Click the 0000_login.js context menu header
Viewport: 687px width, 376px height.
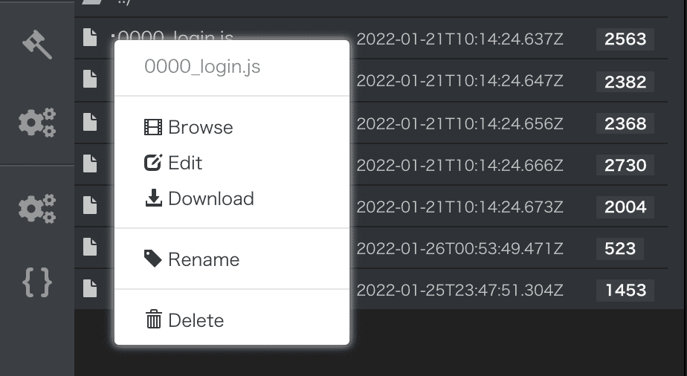202,67
